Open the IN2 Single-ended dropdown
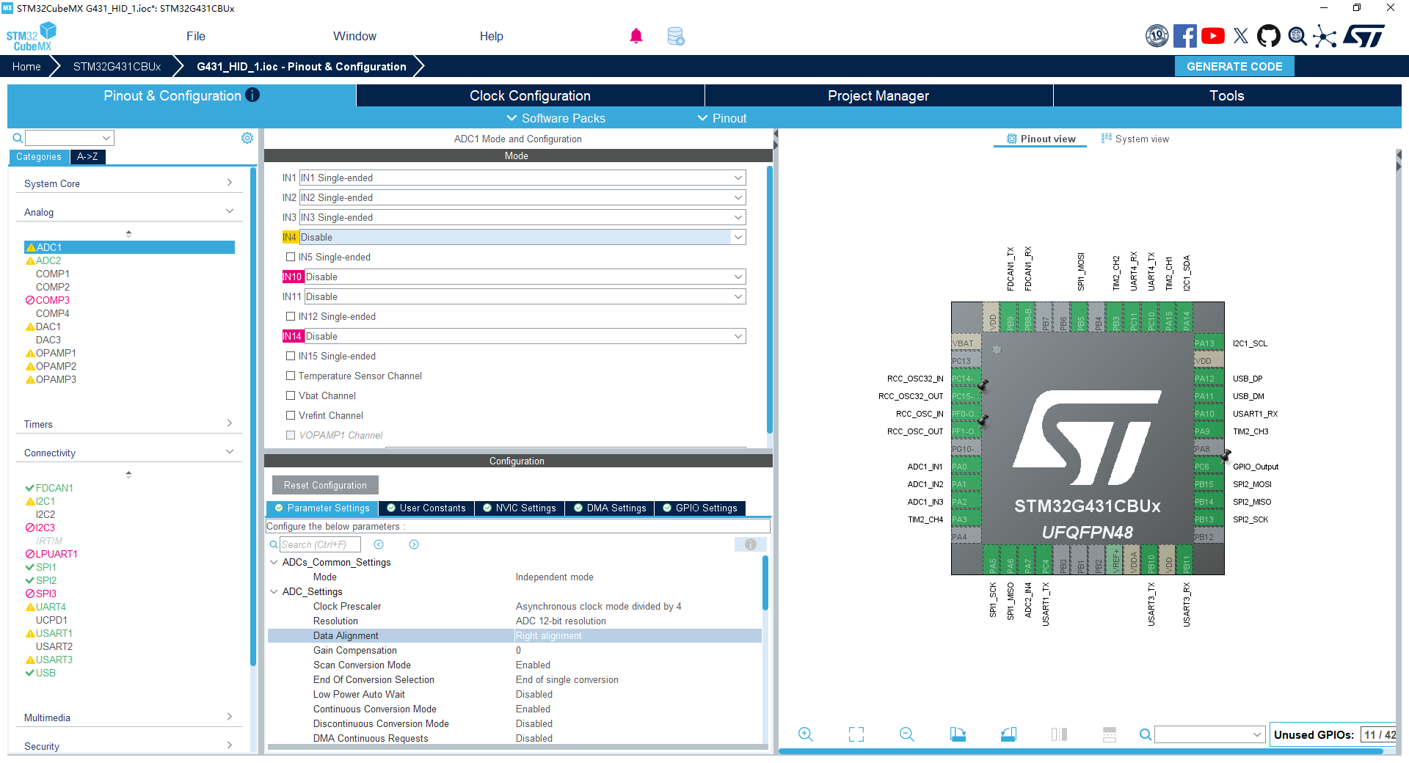The width and height of the screenshot is (1409, 763). [523, 197]
